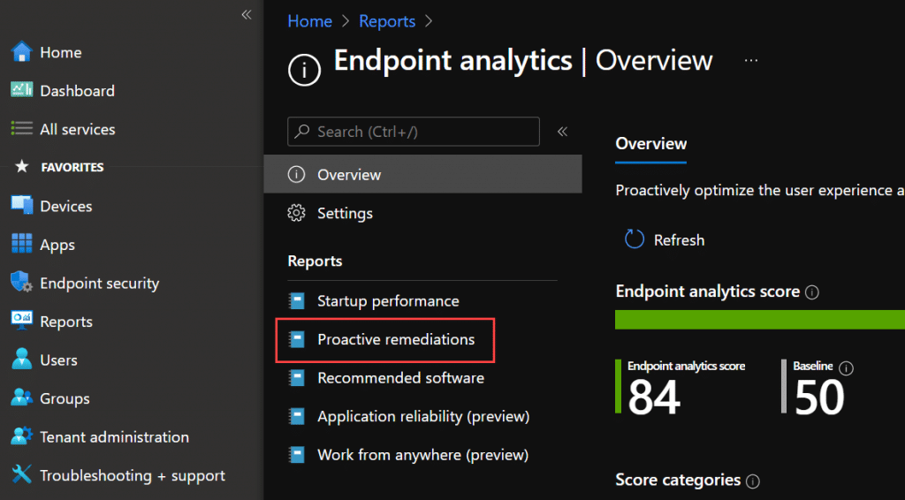The width and height of the screenshot is (905, 500).
Task: Switch to the Overview tab
Action: click(x=651, y=144)
